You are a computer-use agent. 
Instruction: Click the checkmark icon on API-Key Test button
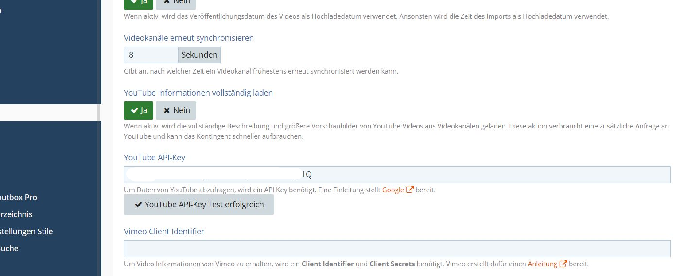pyautogui.click(x=138, y=205)
